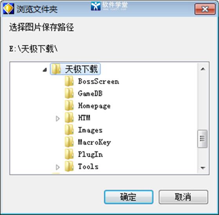Click the MacroKey folder icon
The image size is (219, 215).
coord(69,142)
